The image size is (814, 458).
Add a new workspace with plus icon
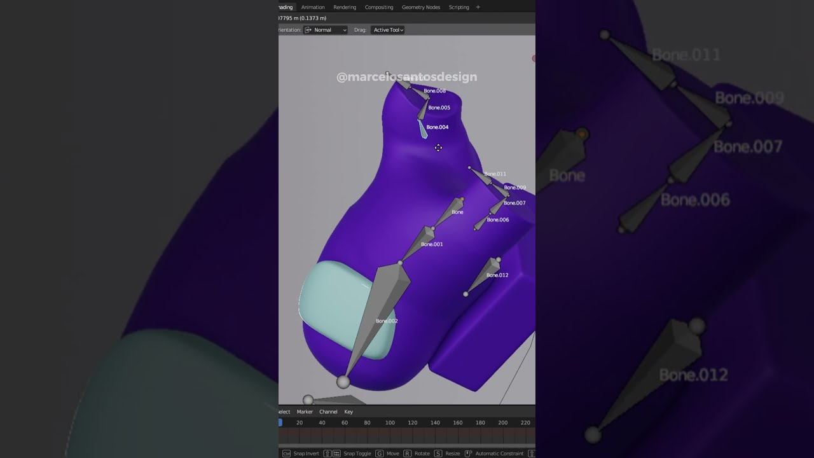(478, 7)
